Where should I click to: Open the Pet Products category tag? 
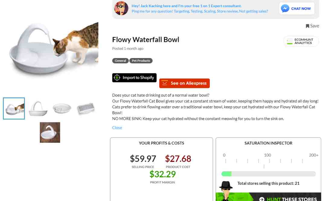click(141, 61)
